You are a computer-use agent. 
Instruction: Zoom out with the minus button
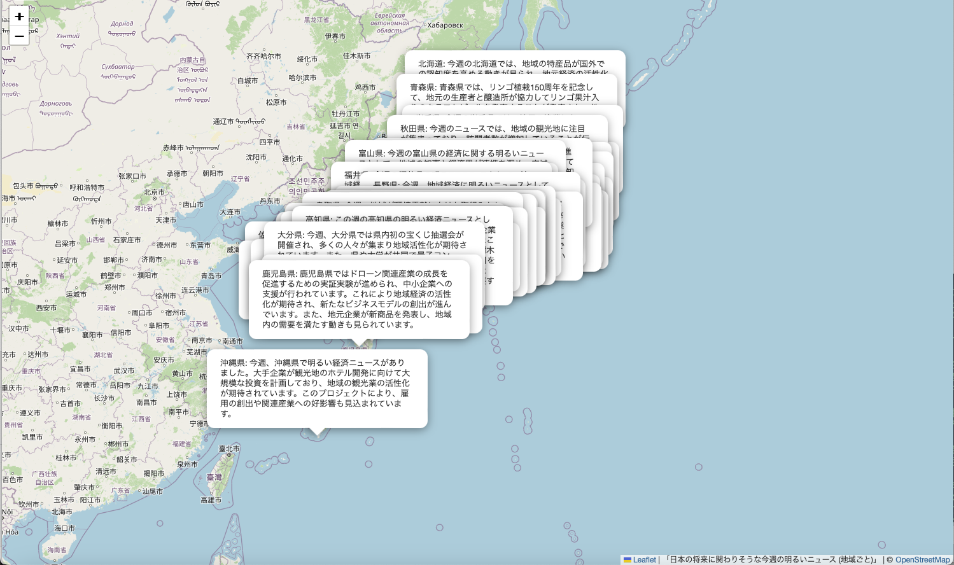(19, 36)
